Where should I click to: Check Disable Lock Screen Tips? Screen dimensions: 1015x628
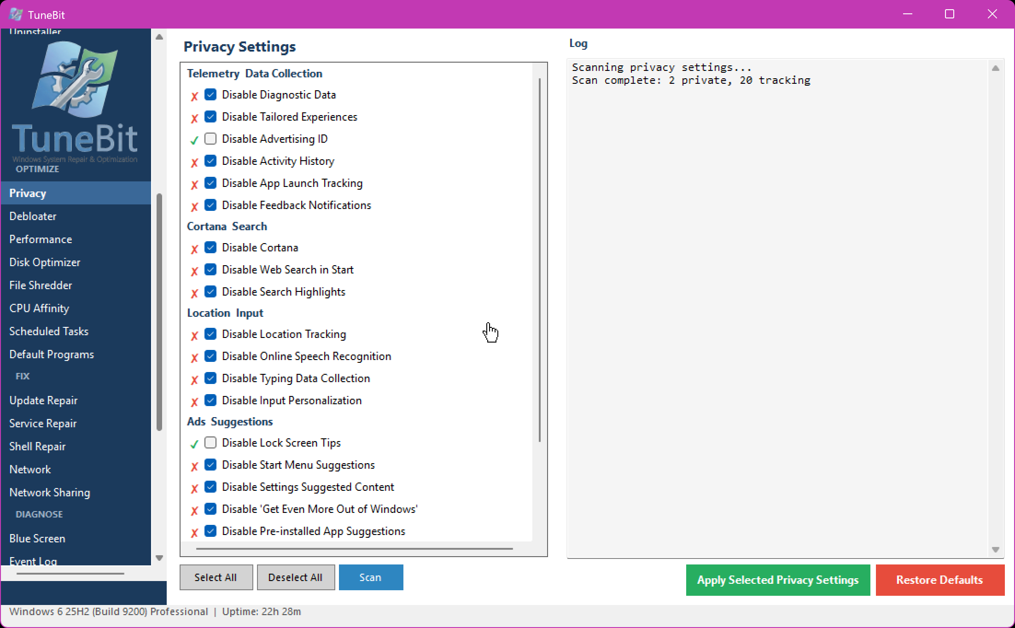210,442
